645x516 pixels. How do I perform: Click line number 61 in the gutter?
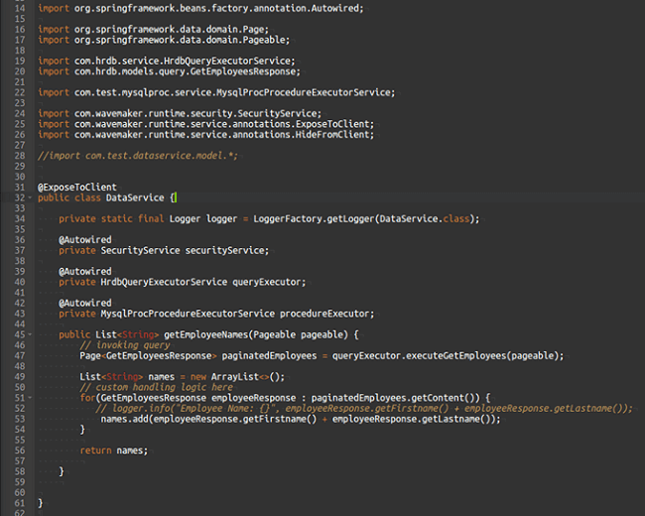[18, 503]
